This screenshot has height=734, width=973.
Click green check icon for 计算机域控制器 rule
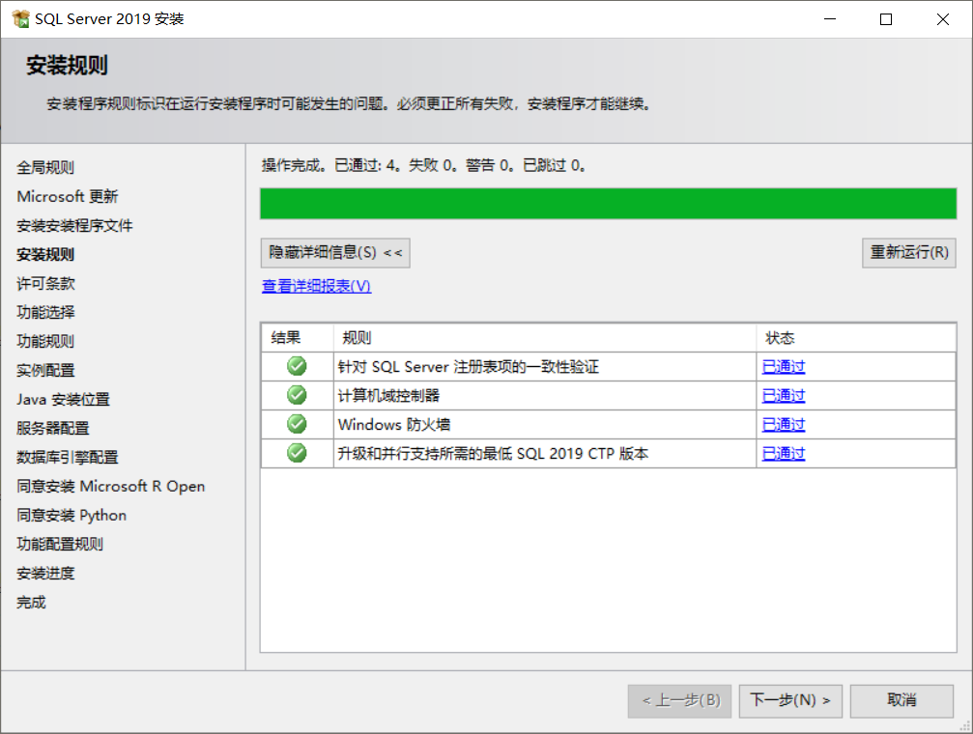pos(297,395)
